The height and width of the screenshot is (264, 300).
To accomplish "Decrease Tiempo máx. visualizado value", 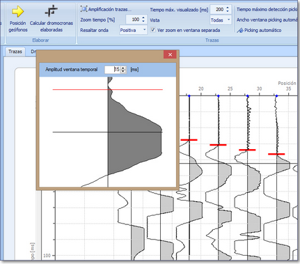I will [x=228, y=11].
